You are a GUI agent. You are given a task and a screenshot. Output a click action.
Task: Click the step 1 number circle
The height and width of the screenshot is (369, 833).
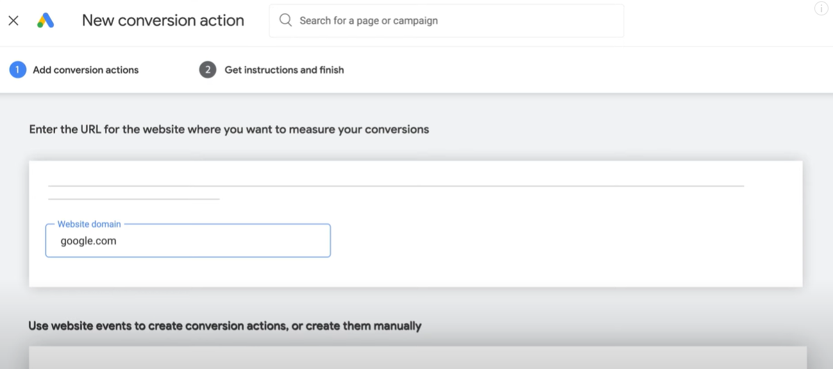[17, 69]
